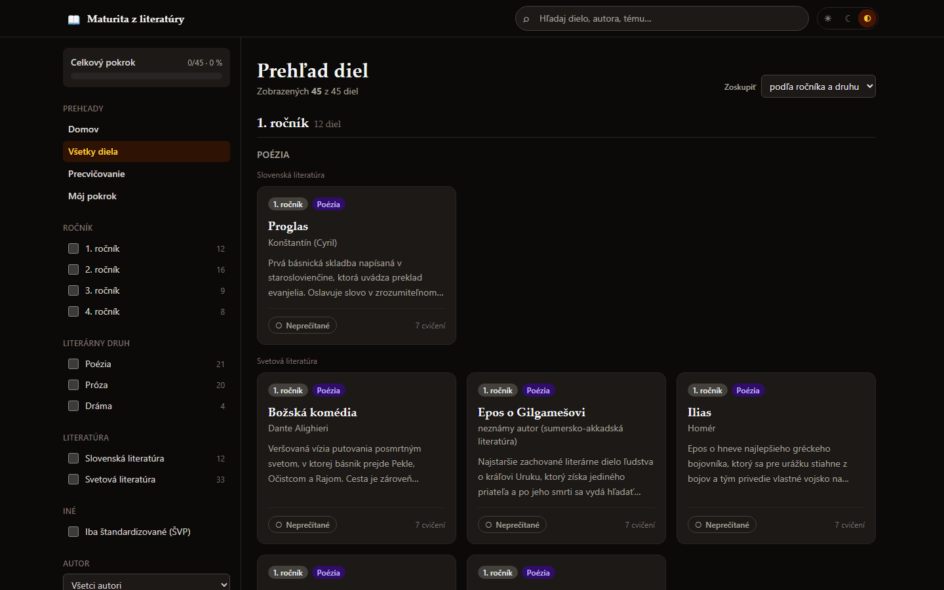
Task: Click the Dante Alighieri author name
Action: point(298,428)
